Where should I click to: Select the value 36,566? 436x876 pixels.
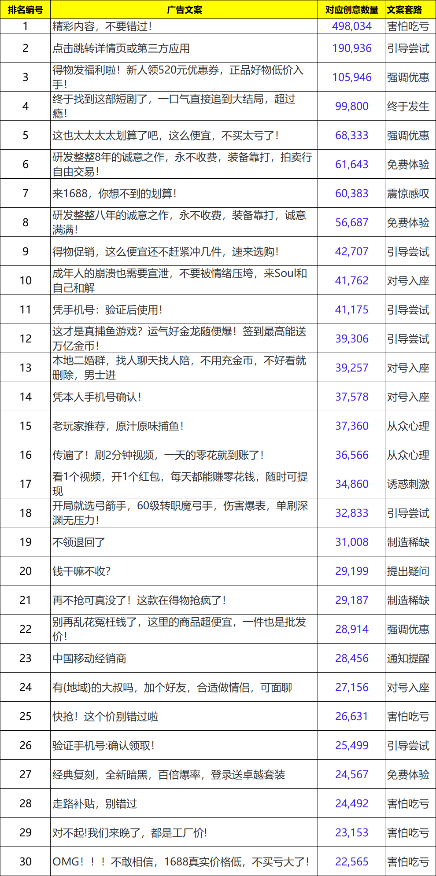click(x=352, y=455)
